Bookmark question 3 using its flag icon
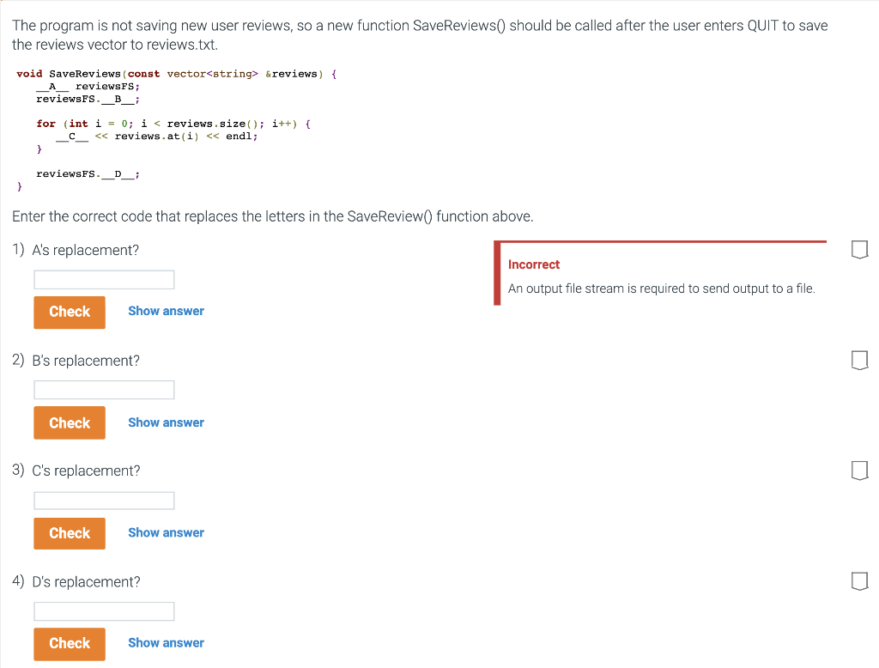Screen dimensions: 879x668 859,471
